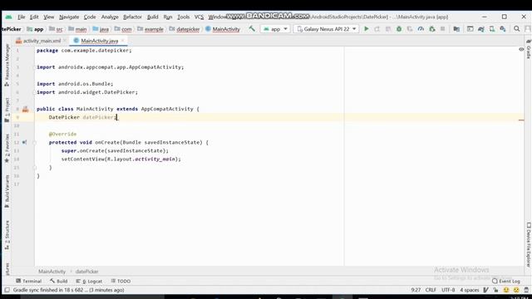532x299 pixels.
Task: Click the 9:27 cursor position in status bar
Action: pyautogui.click(x=416, y=290)
